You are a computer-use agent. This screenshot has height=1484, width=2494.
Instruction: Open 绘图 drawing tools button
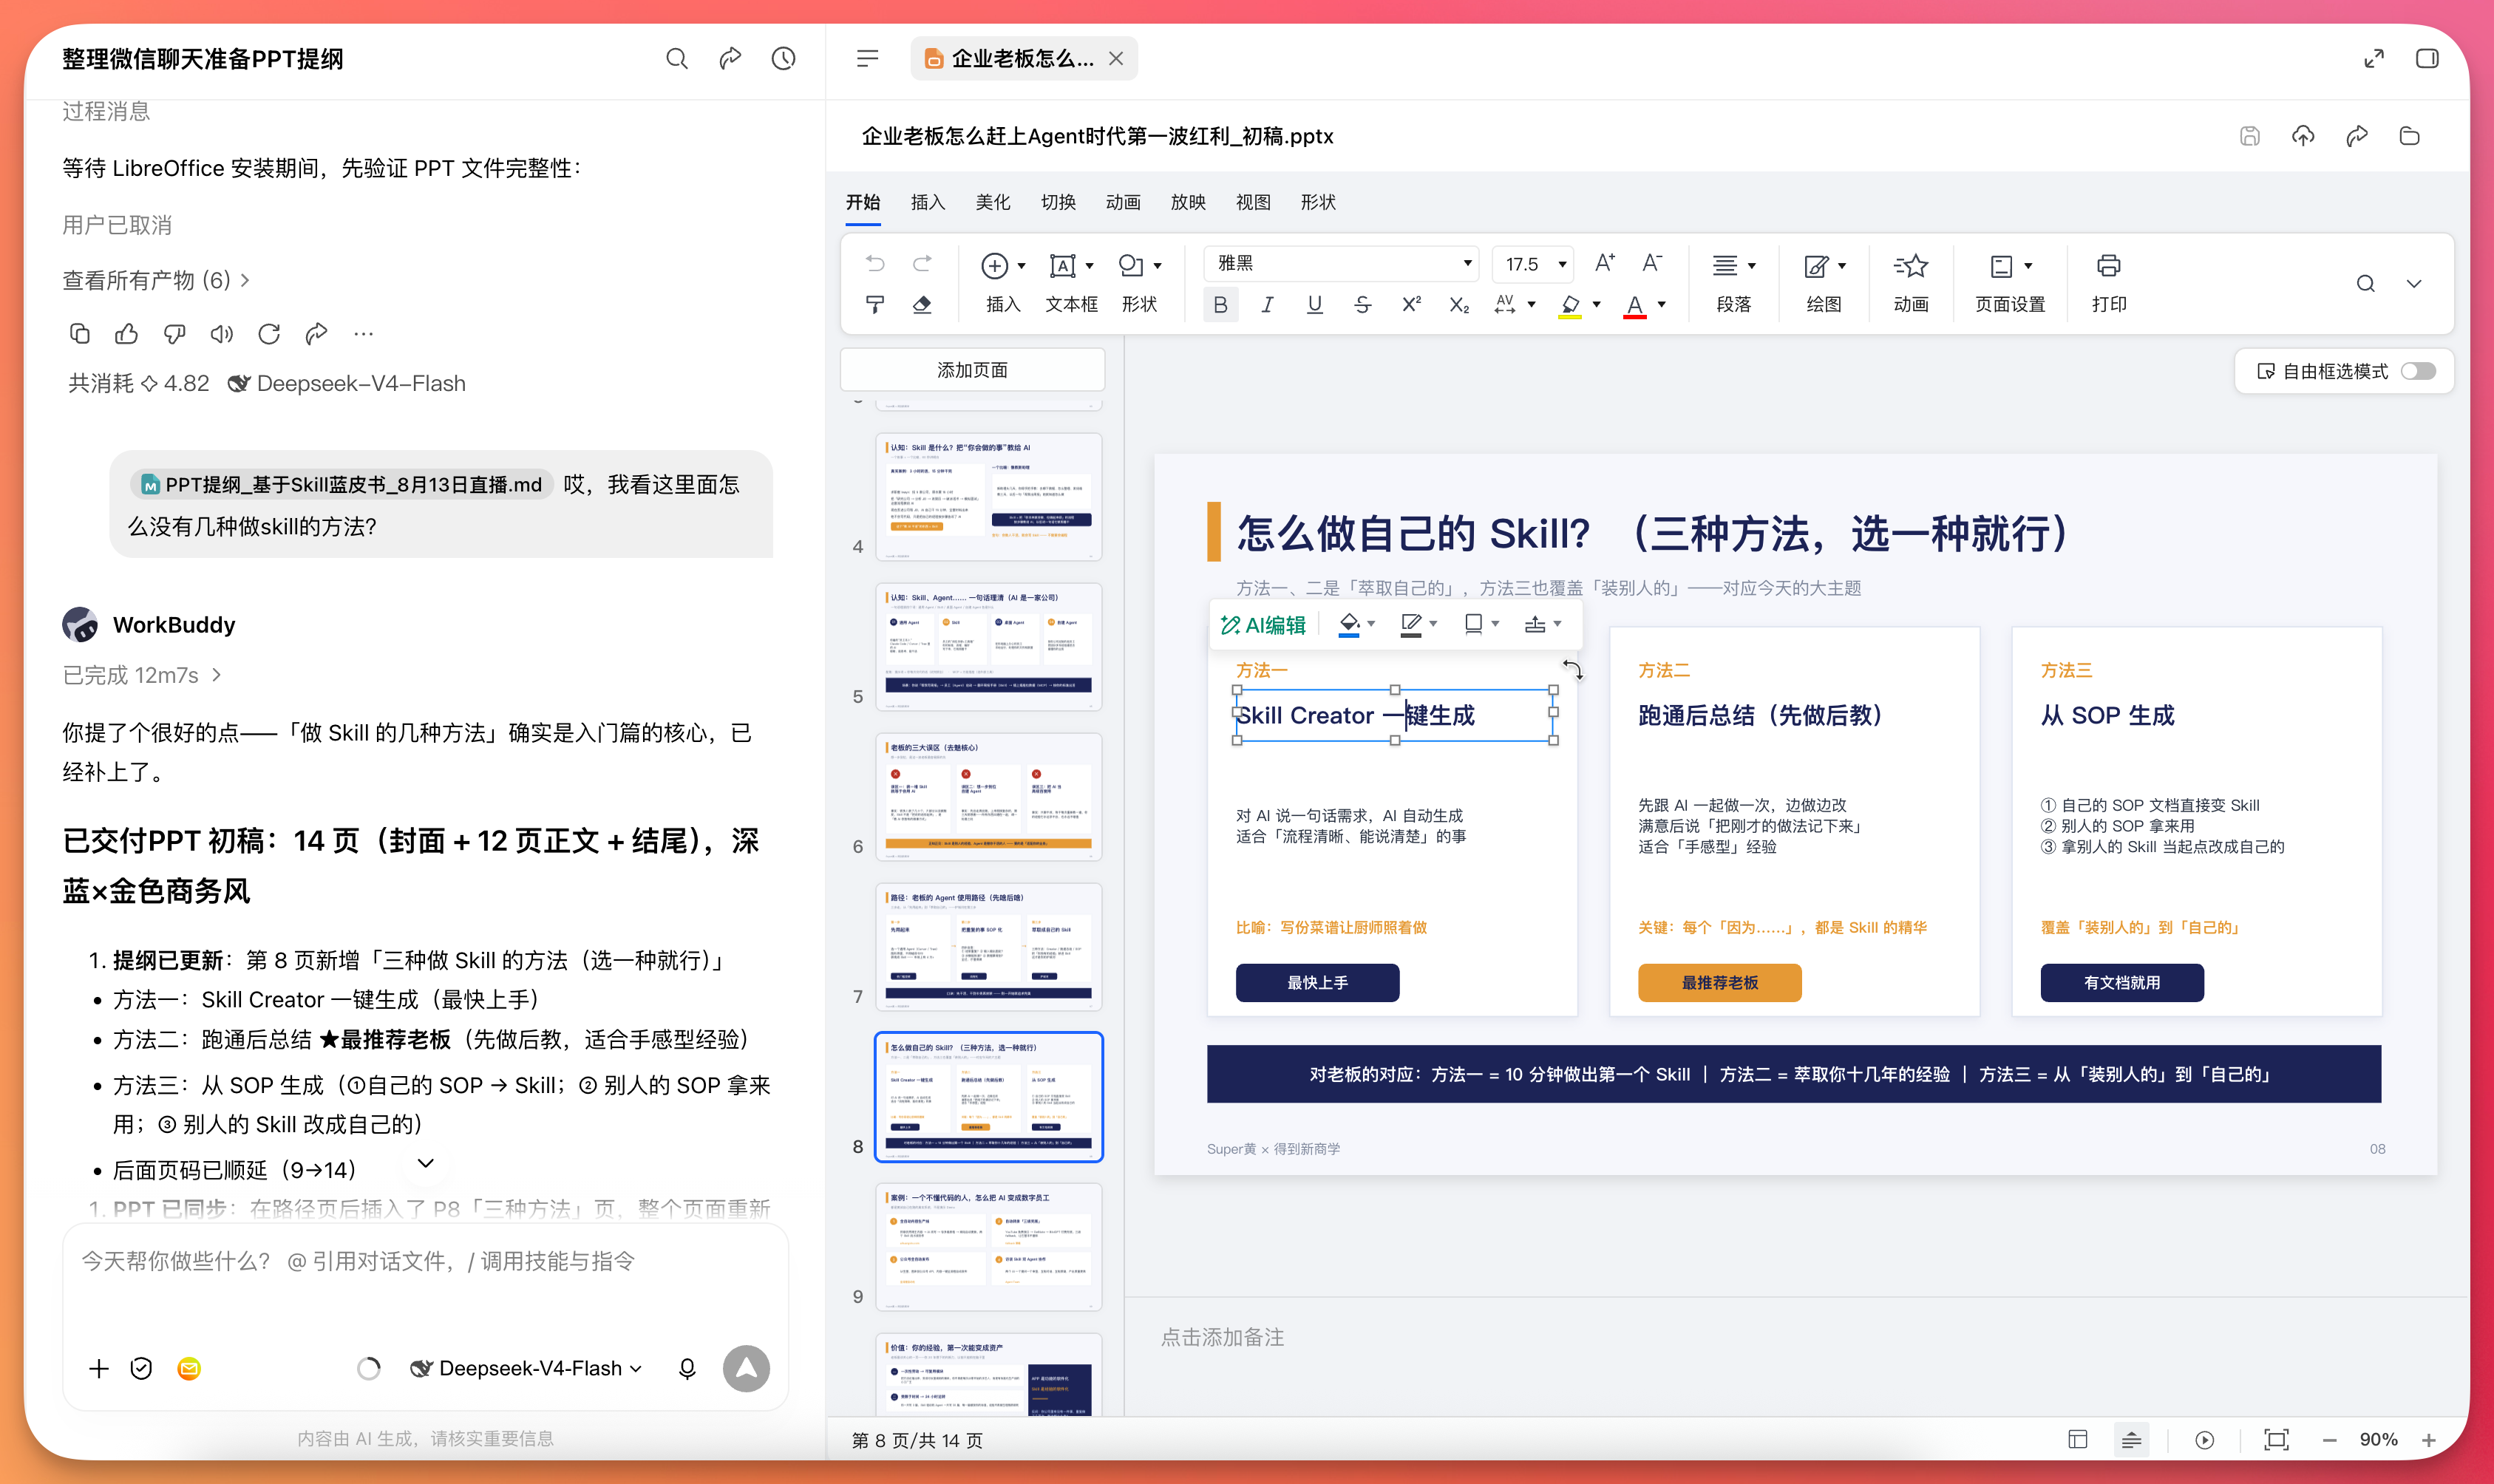tap(1824, 282)
